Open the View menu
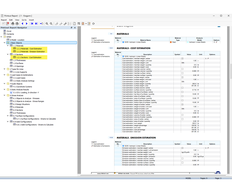 pyautogui.click(x=17, y=20)
